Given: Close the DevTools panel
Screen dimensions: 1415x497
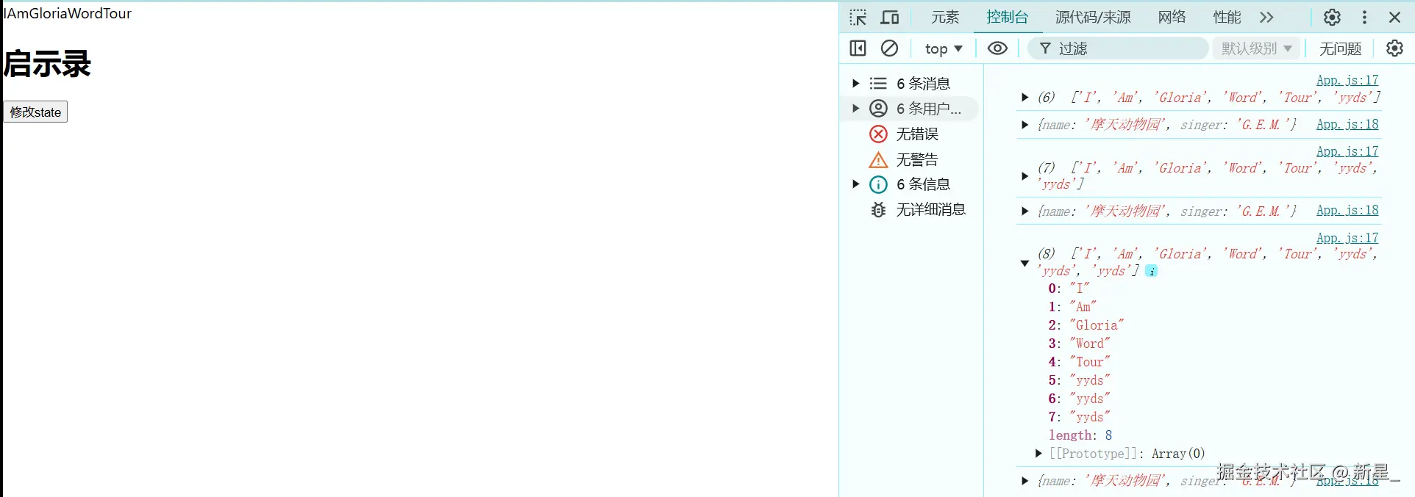Looking at the screenshot, I should click(x=1394, y=17).
